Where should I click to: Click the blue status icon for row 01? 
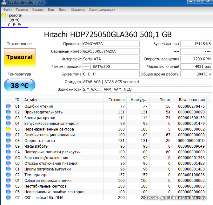click(x=8, y=106)
